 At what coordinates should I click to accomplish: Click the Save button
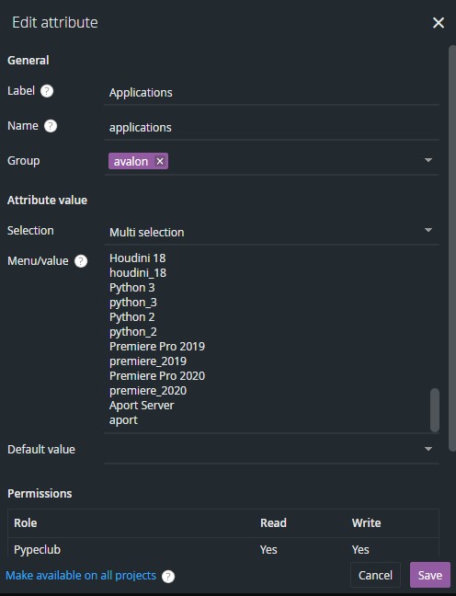[430, 575]
